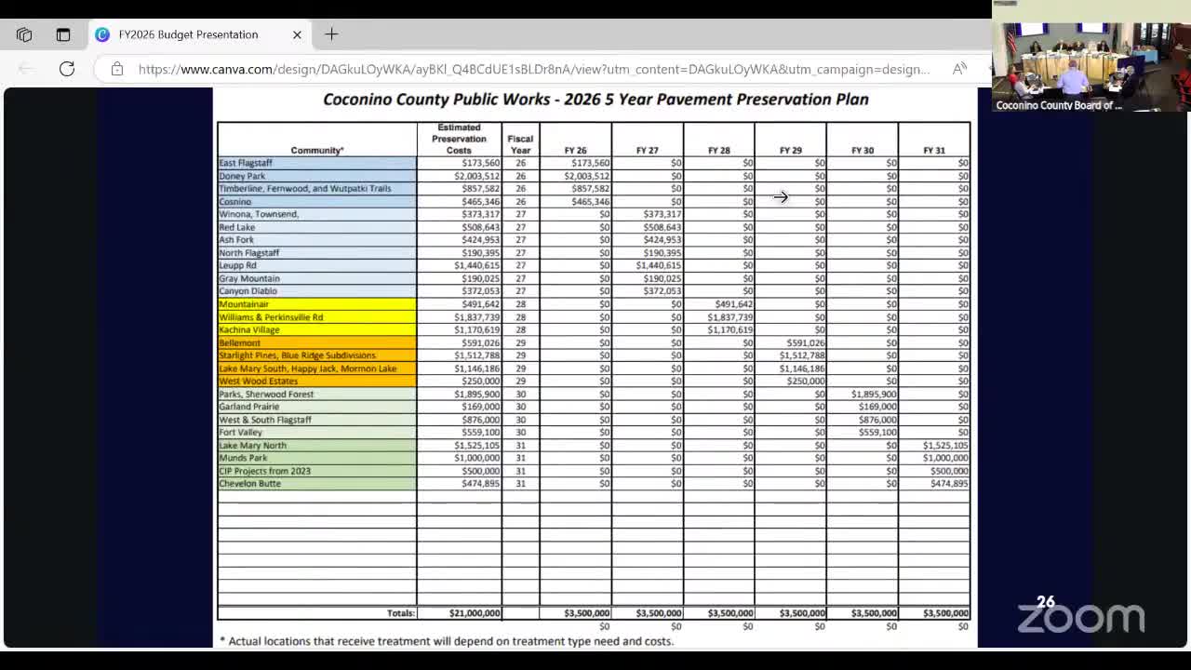
Task: Click the Winona, Townsend row label
Action: click(x=259, y=214)
